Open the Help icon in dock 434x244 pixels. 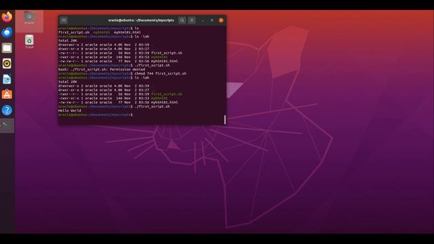[7, 110]
